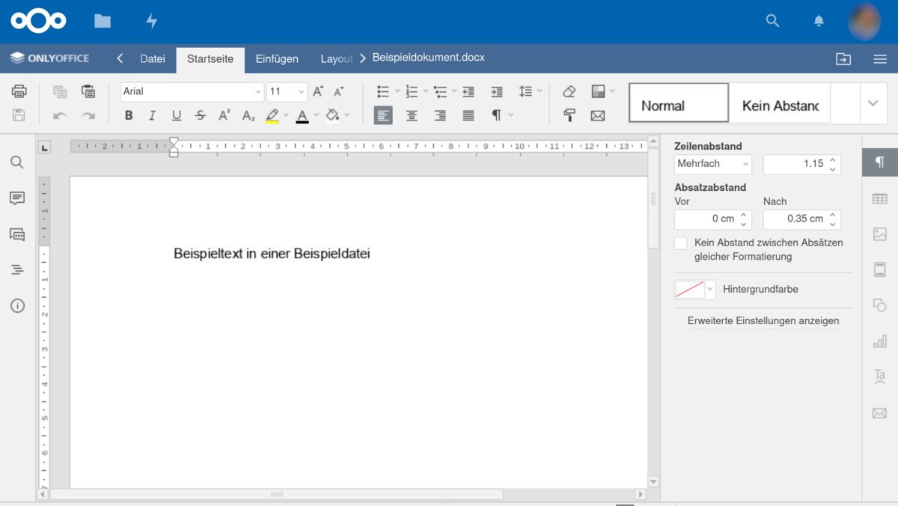The width and height of the screenshot is (898, 506).
Task: Toggle bold formatting
Action: pos(129,115)
